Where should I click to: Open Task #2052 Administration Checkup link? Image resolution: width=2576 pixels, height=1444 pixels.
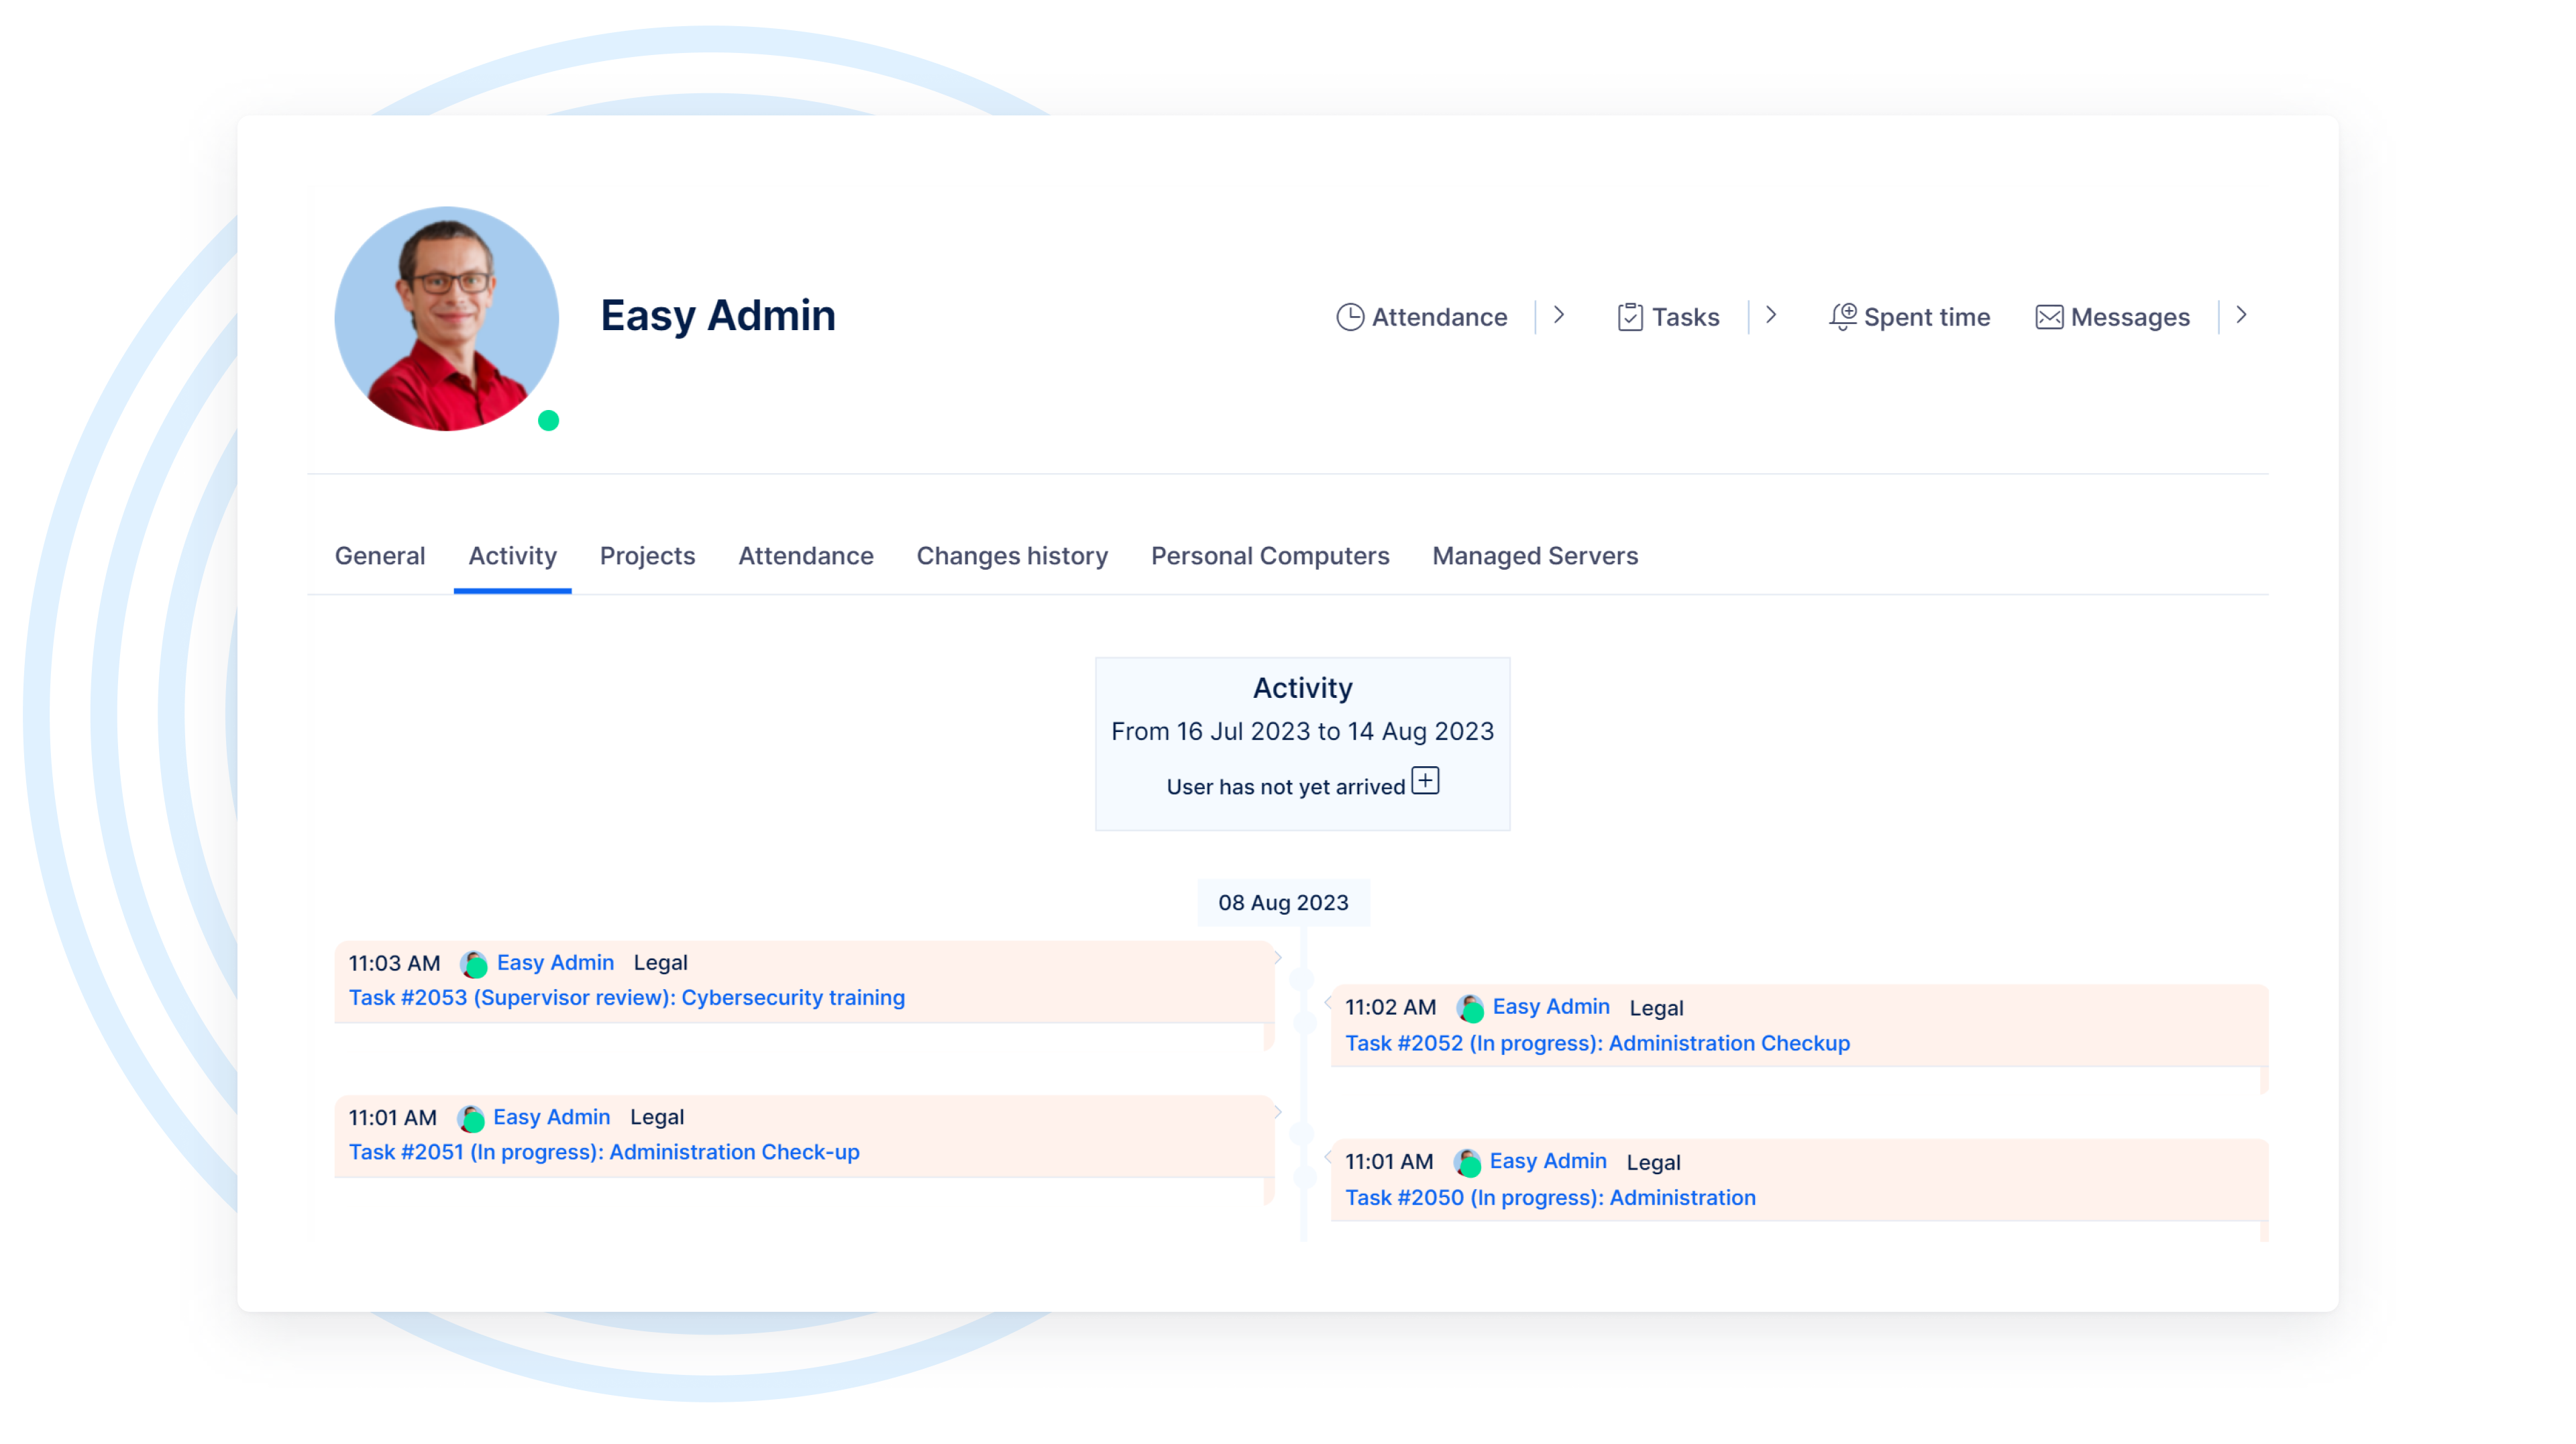pos(1597,1043)
